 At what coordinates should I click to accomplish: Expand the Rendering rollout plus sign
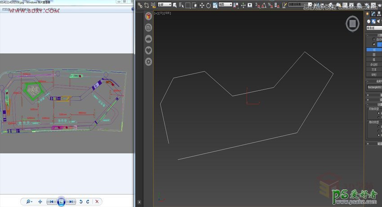pos(368,95)
